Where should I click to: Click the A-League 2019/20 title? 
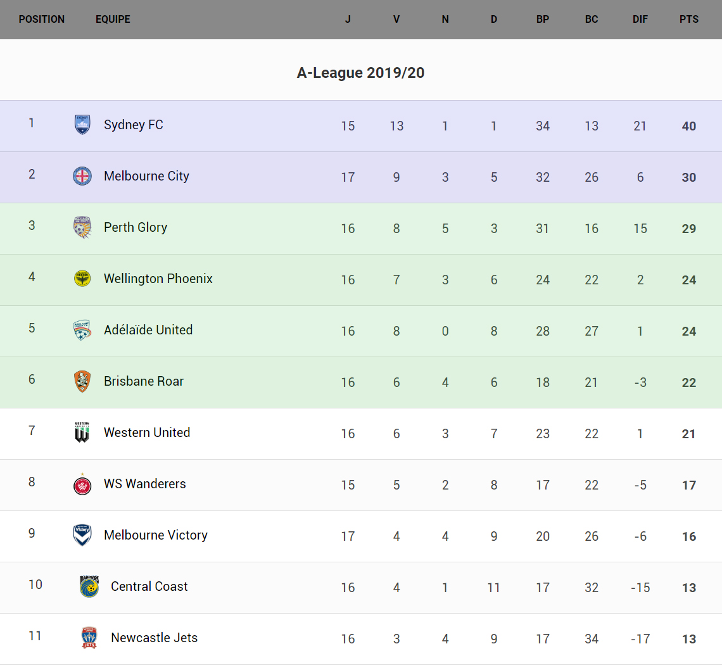[360, 73]
